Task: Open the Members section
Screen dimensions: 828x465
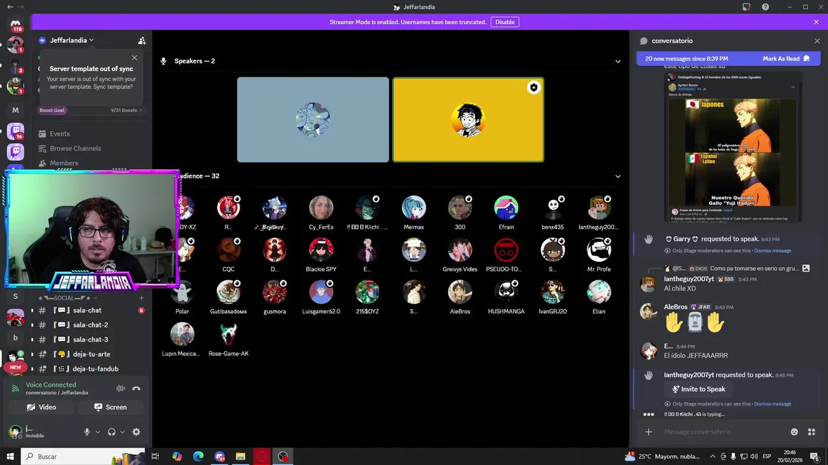Action: pyautogui.click(x=63, y=163)
